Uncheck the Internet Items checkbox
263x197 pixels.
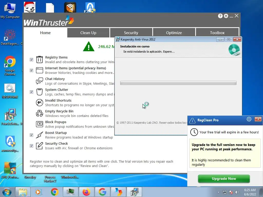tap(31, 70)
